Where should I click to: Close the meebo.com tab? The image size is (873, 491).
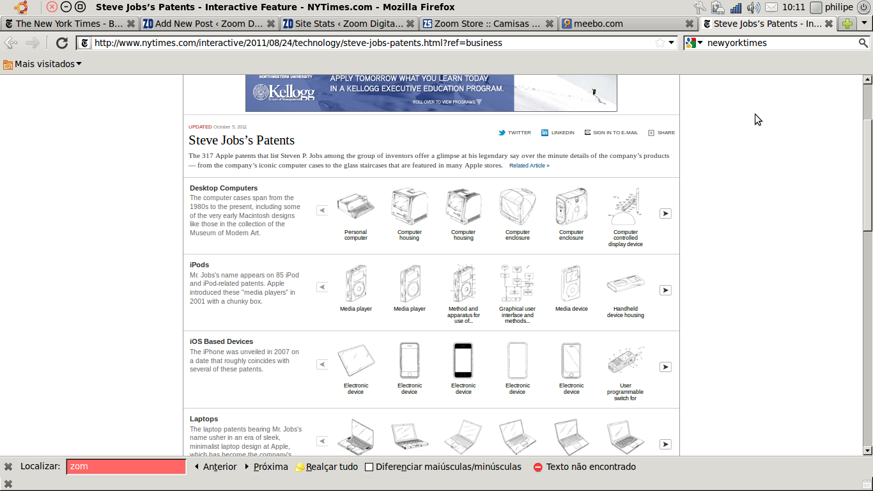pyautogui.click(x=690, y=24)
